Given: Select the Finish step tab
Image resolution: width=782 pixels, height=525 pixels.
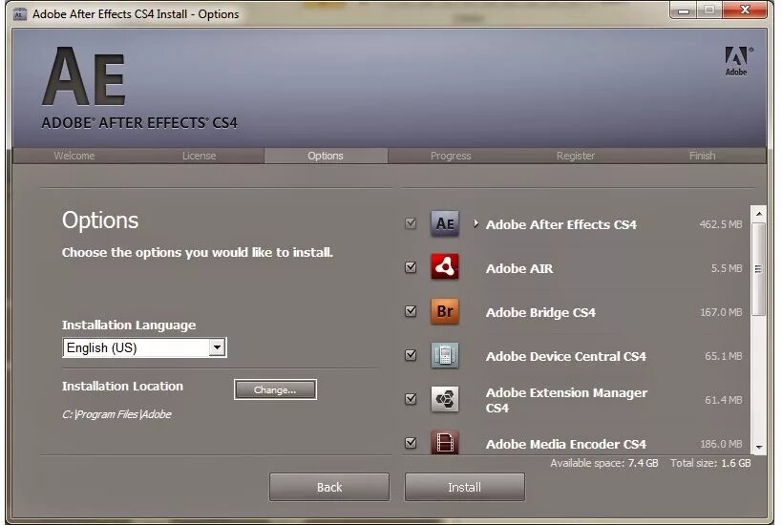Looking at the screenshot, I should [702, 156].
